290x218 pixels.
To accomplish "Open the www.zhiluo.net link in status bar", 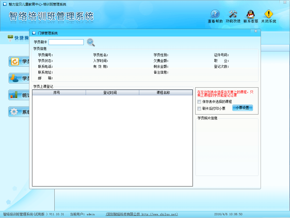I will [x=160, y=214].
